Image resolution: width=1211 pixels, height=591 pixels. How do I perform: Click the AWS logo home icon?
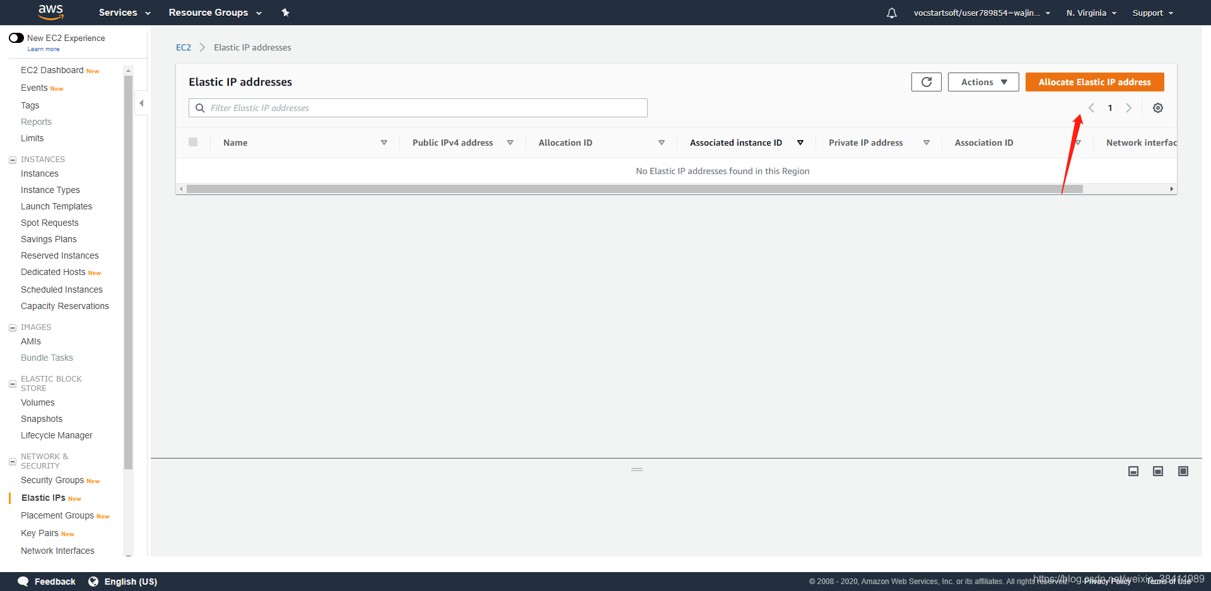pos(50,12)
